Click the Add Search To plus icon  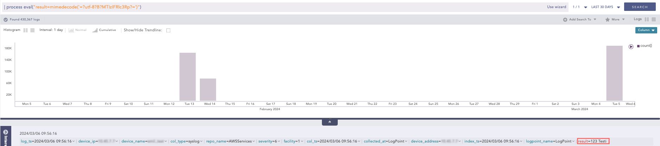(x=565, y=20)
